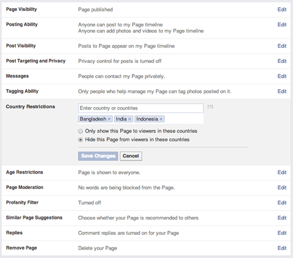Click the Profanity Filter 'Turned off' value
This screenshot has width=293, height=258.
(x=90, y=203)
